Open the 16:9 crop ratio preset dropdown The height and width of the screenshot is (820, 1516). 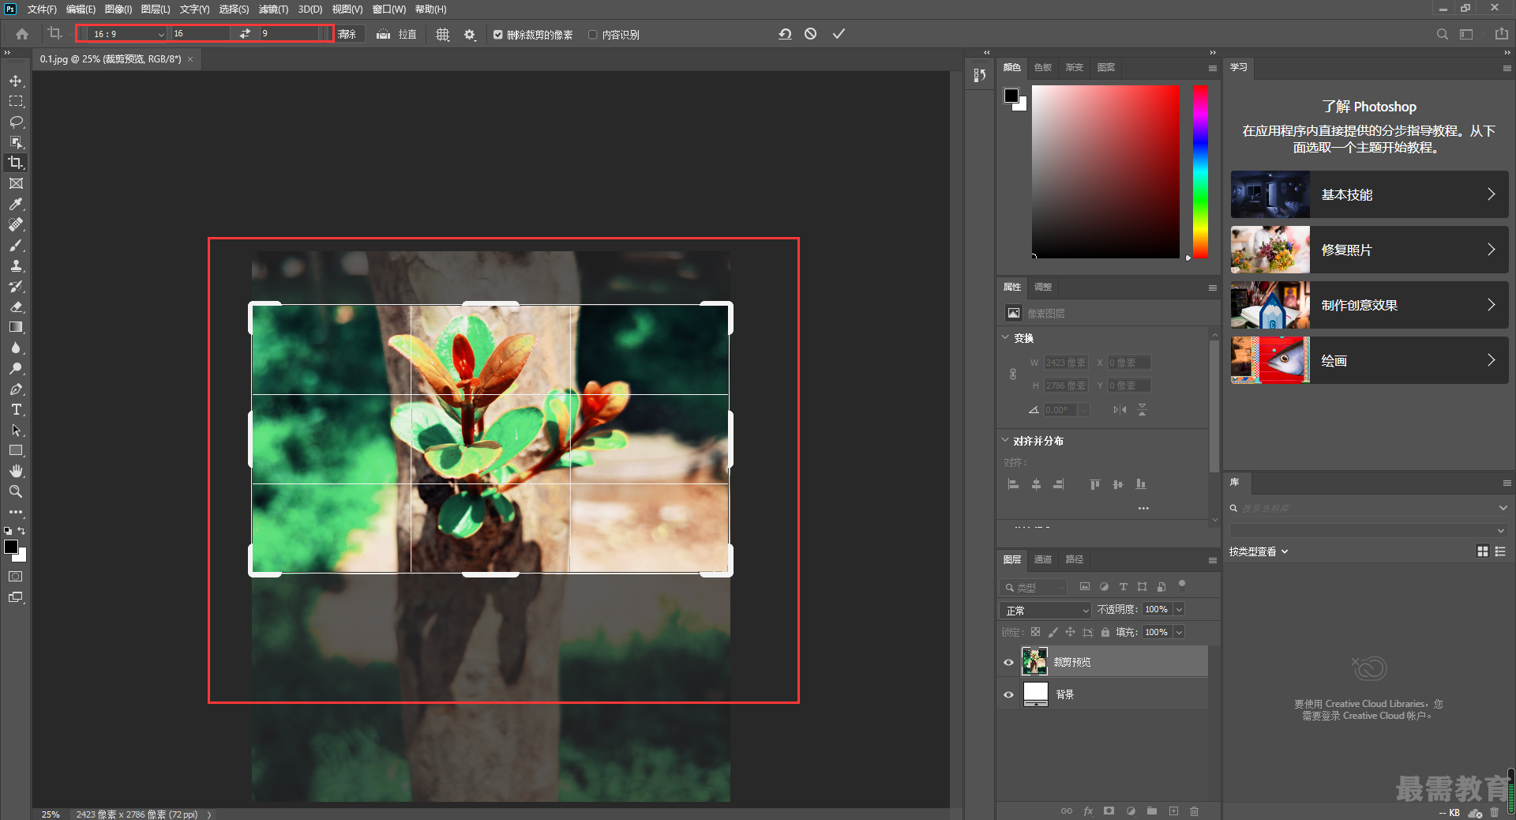[x=126, y=34]
